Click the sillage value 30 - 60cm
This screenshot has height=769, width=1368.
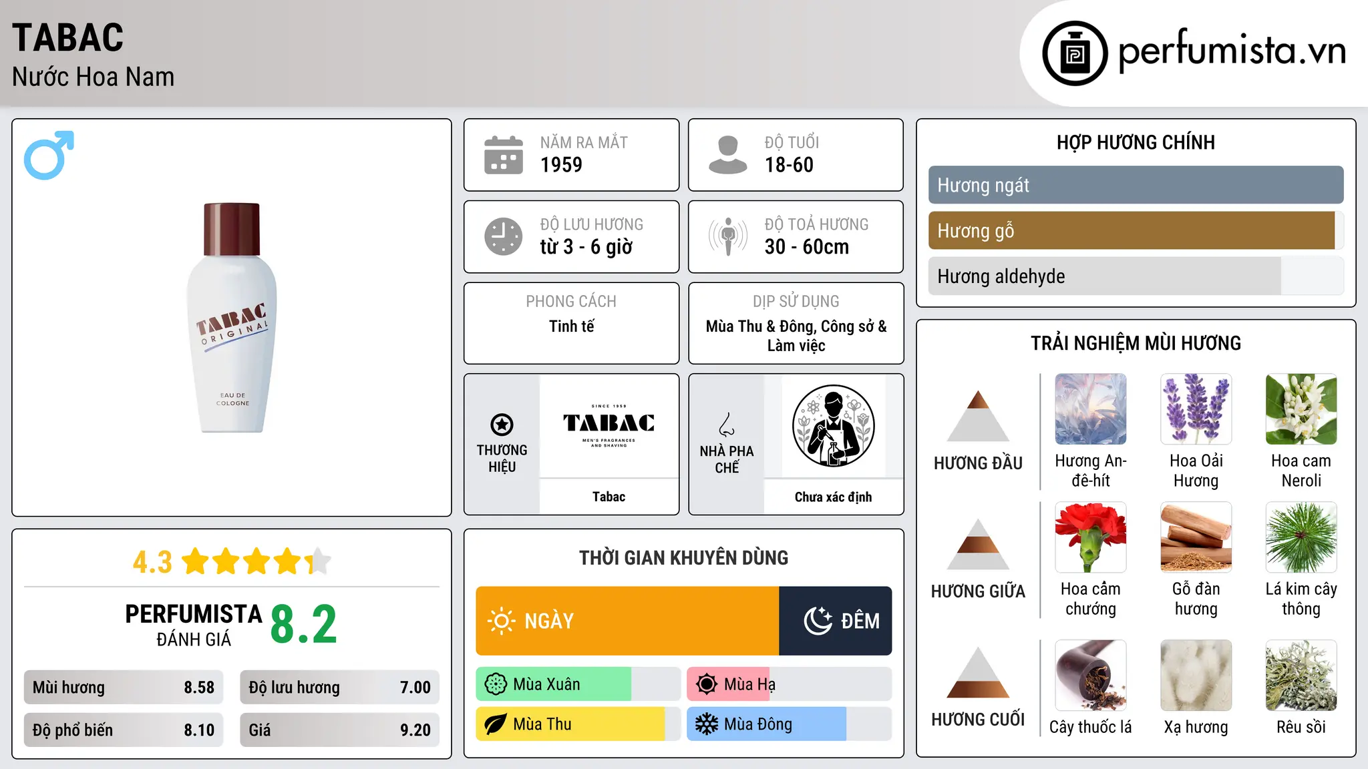807,247
